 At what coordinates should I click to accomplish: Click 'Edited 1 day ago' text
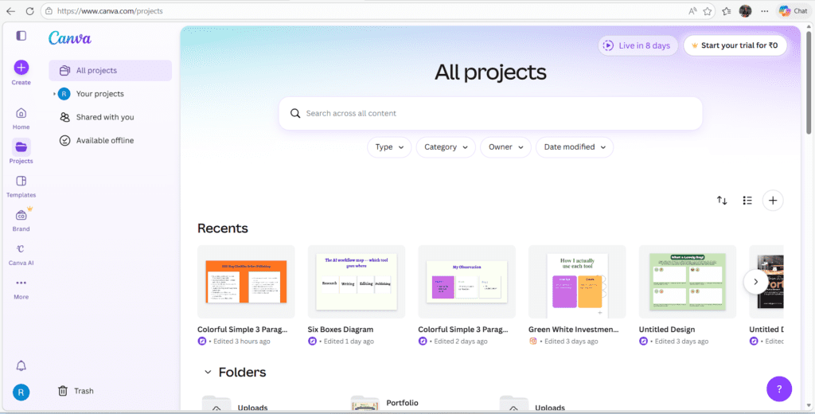tap(349, 342)
